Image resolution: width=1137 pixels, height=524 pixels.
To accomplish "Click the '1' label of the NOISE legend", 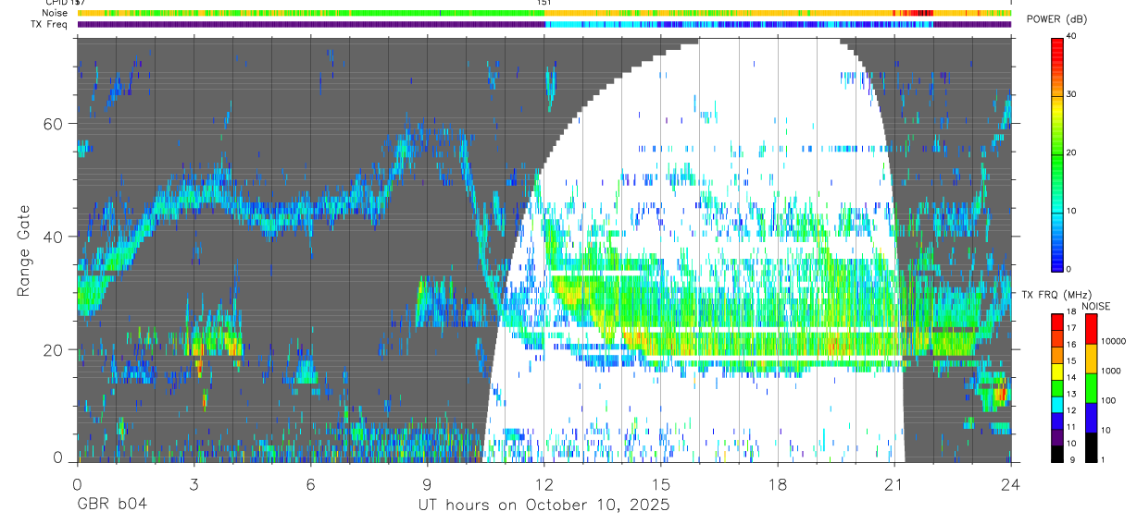I will (x=1101, y=459).
